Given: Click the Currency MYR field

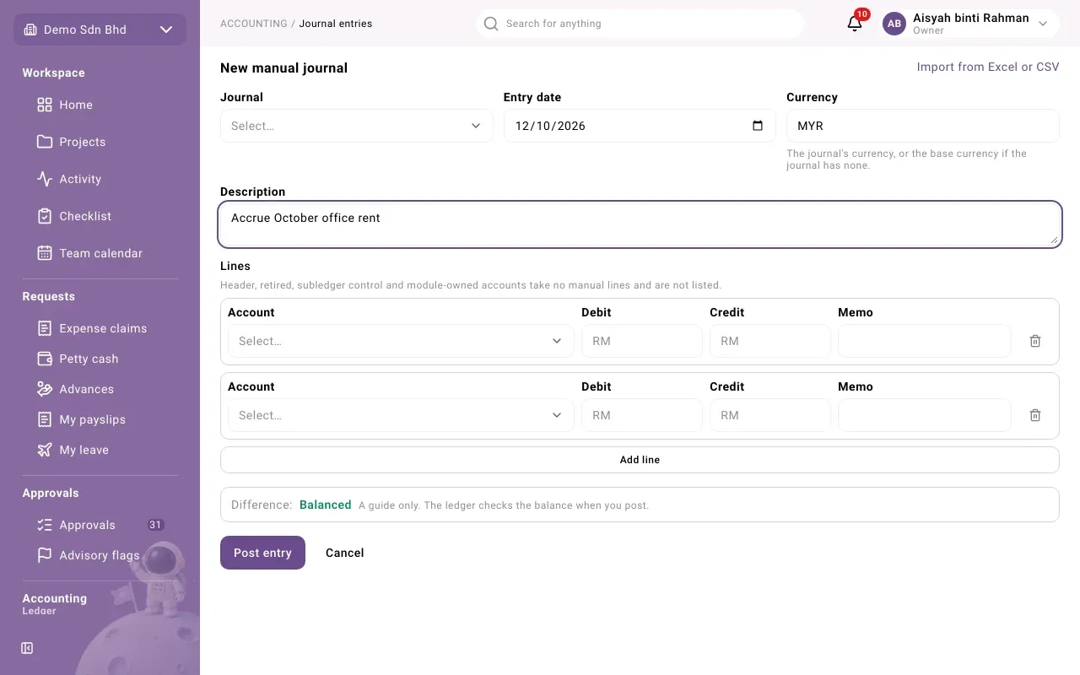Looking at the screenshot, I should [923, 126].
